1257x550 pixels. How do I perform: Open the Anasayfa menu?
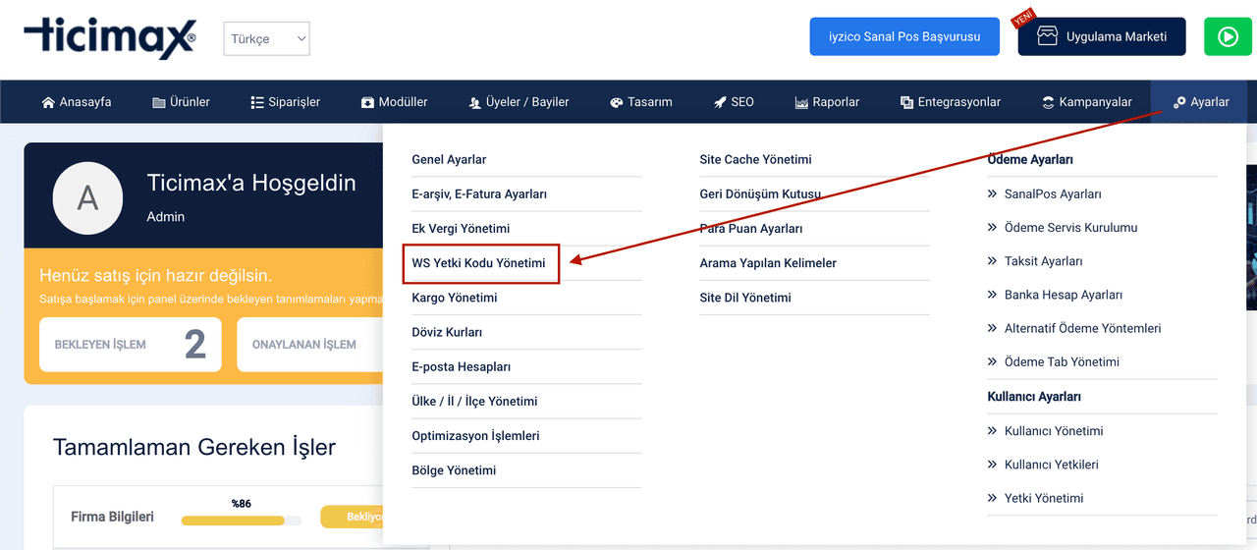coord(77,102)
